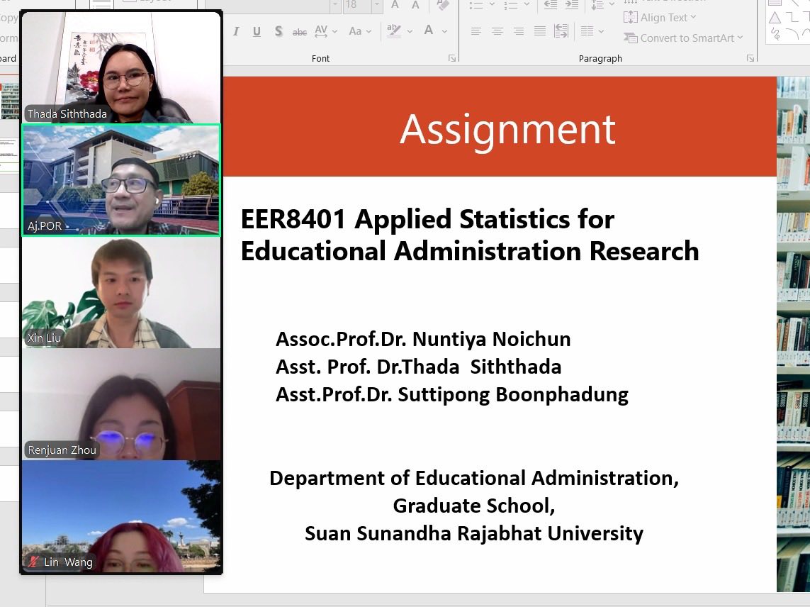Open the line spacing tool

[597, 5]
